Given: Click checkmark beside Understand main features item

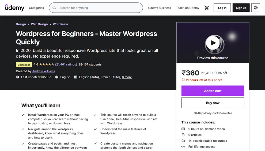Looking at the screenshot, I should [x=95, y=129].
